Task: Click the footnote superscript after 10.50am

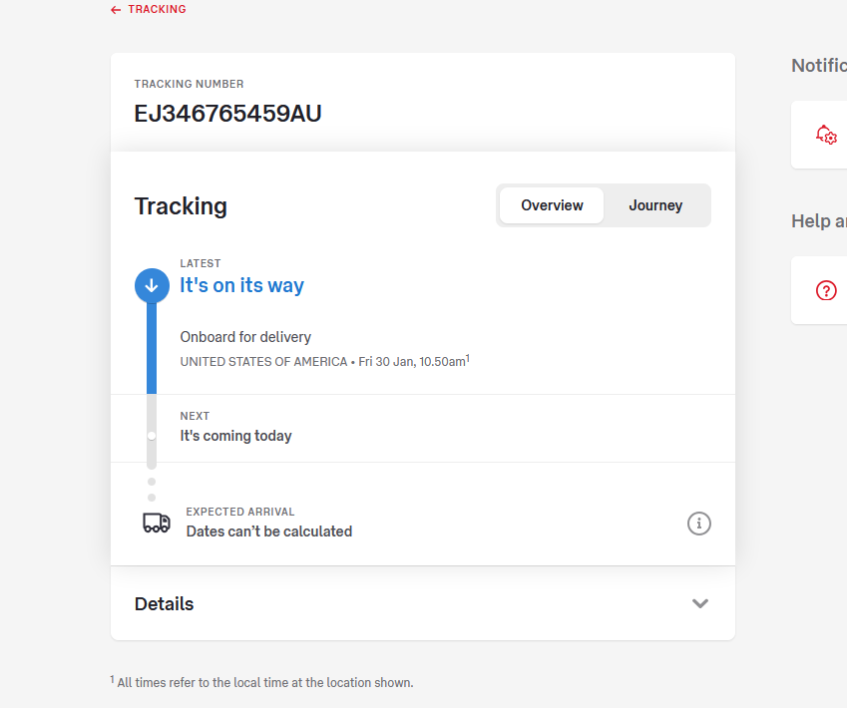Action: click(468, 357)
